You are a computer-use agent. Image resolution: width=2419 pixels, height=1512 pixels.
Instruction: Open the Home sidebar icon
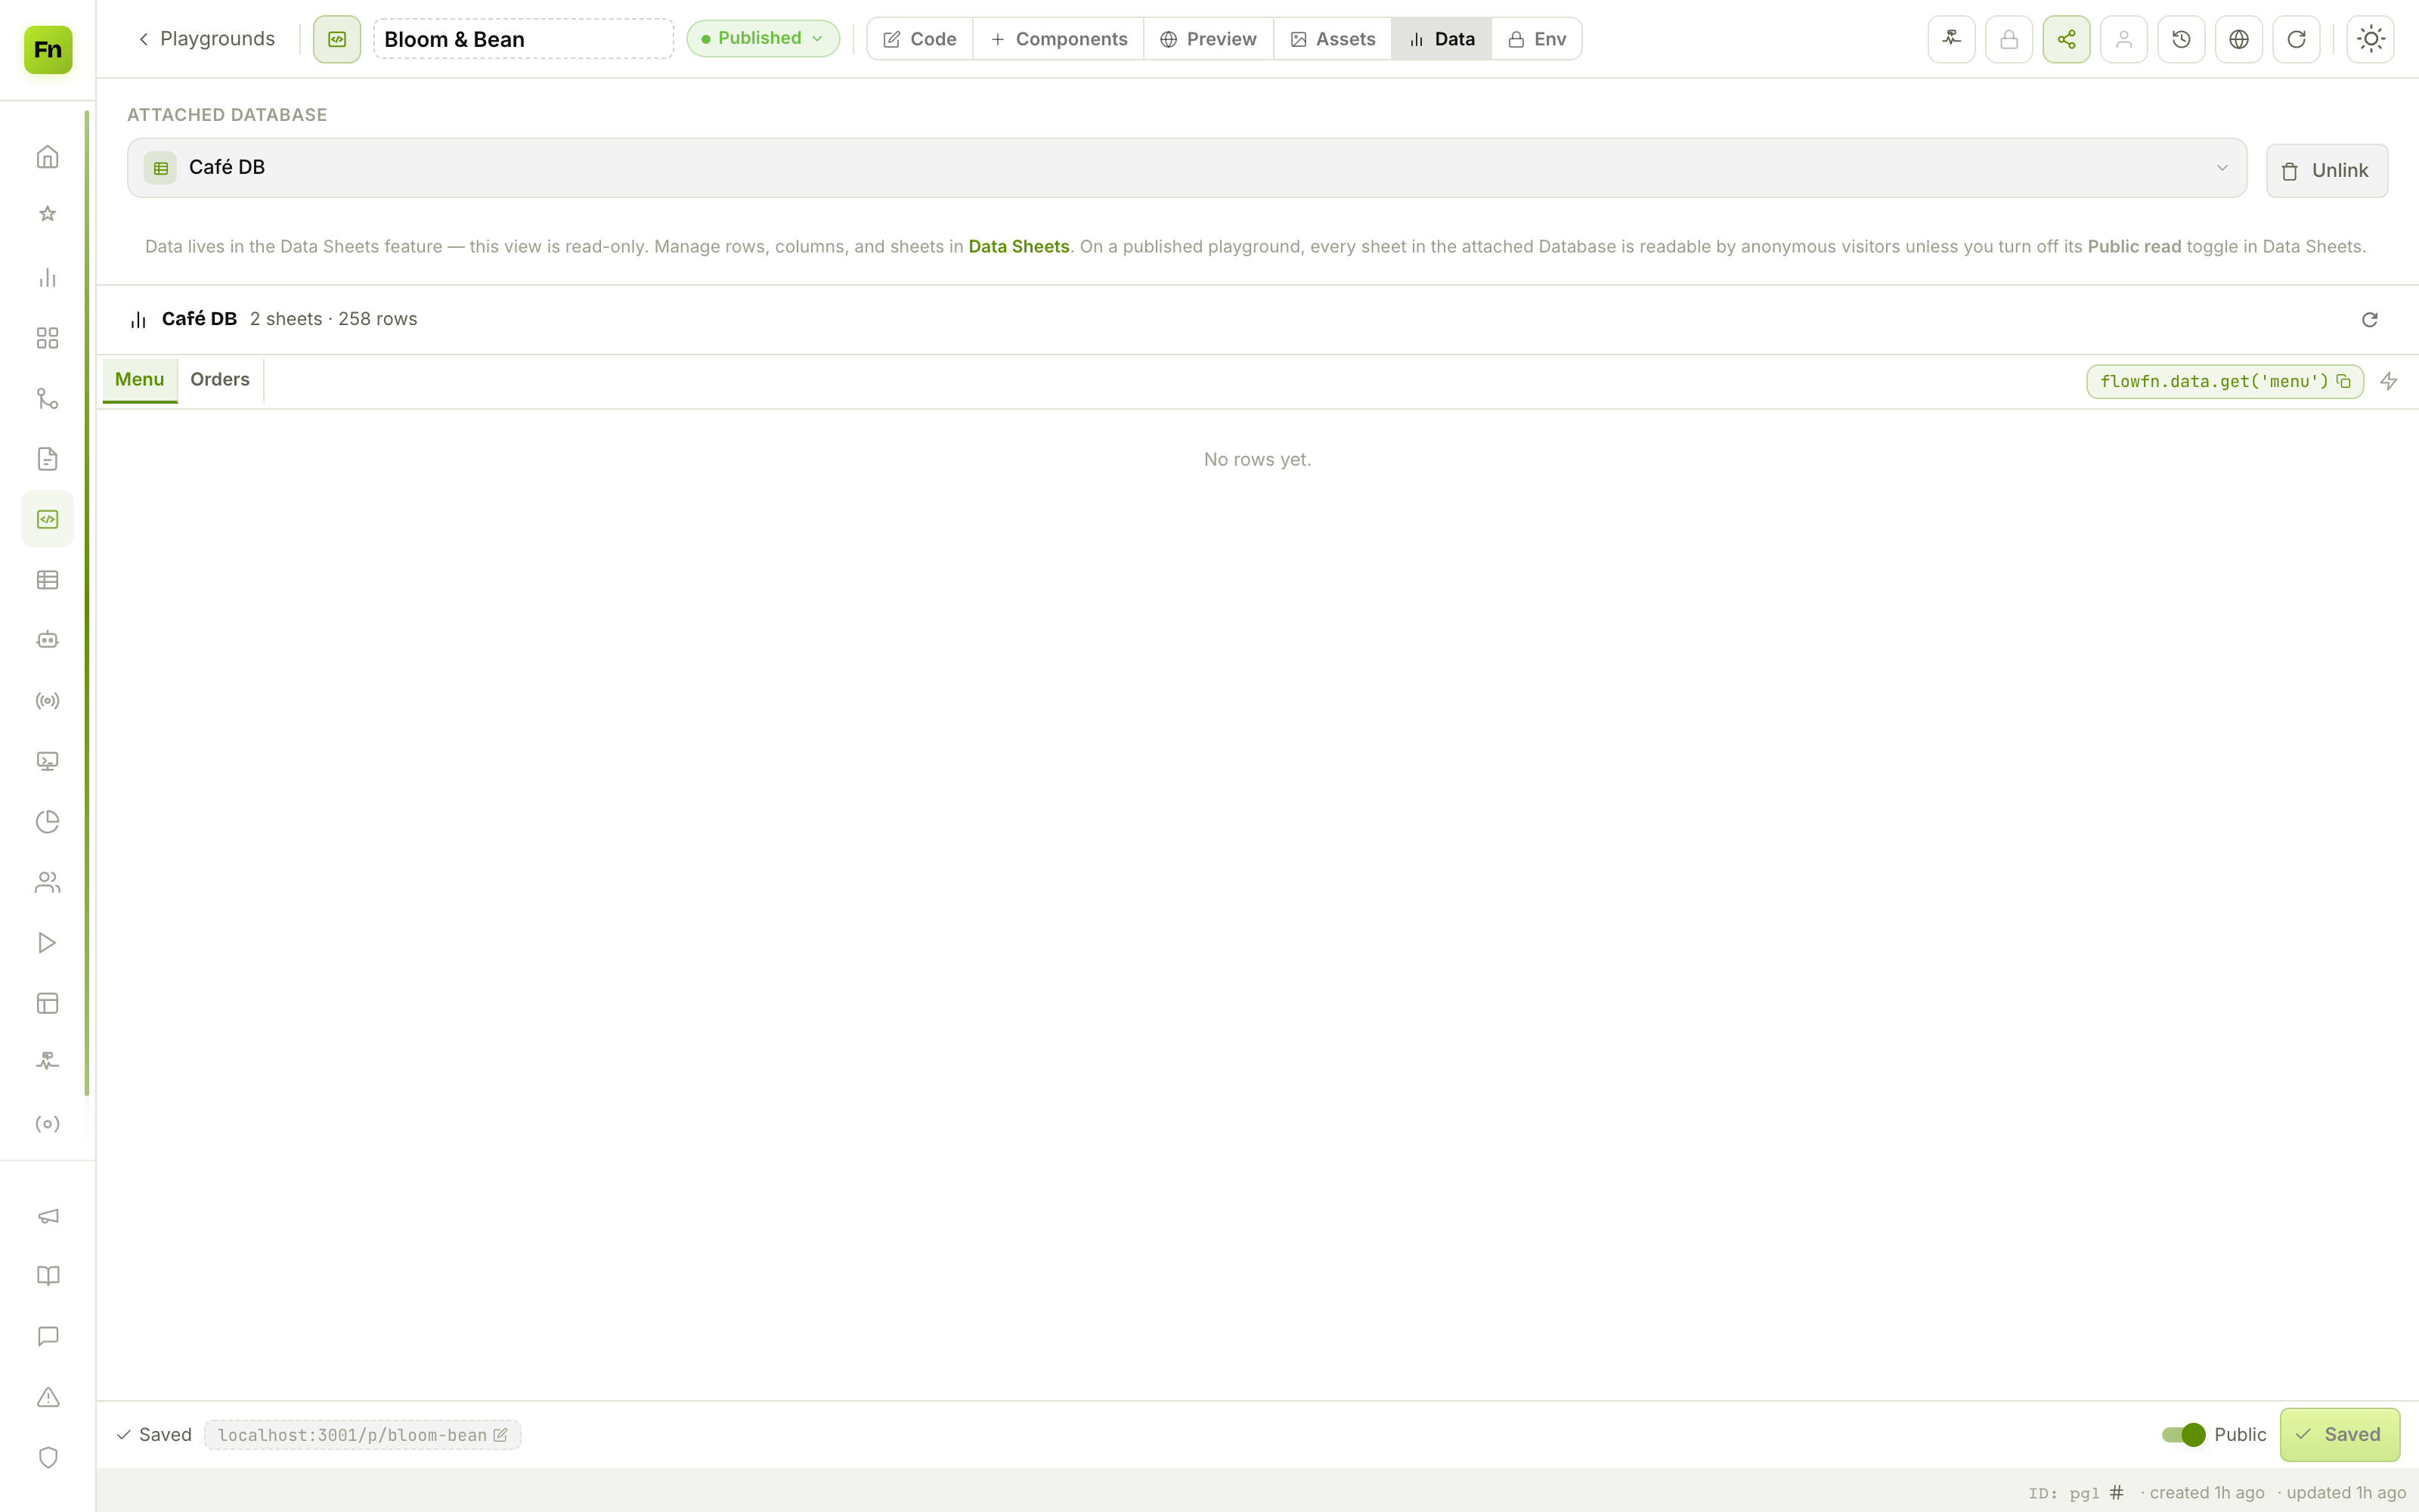coord(48,157)
